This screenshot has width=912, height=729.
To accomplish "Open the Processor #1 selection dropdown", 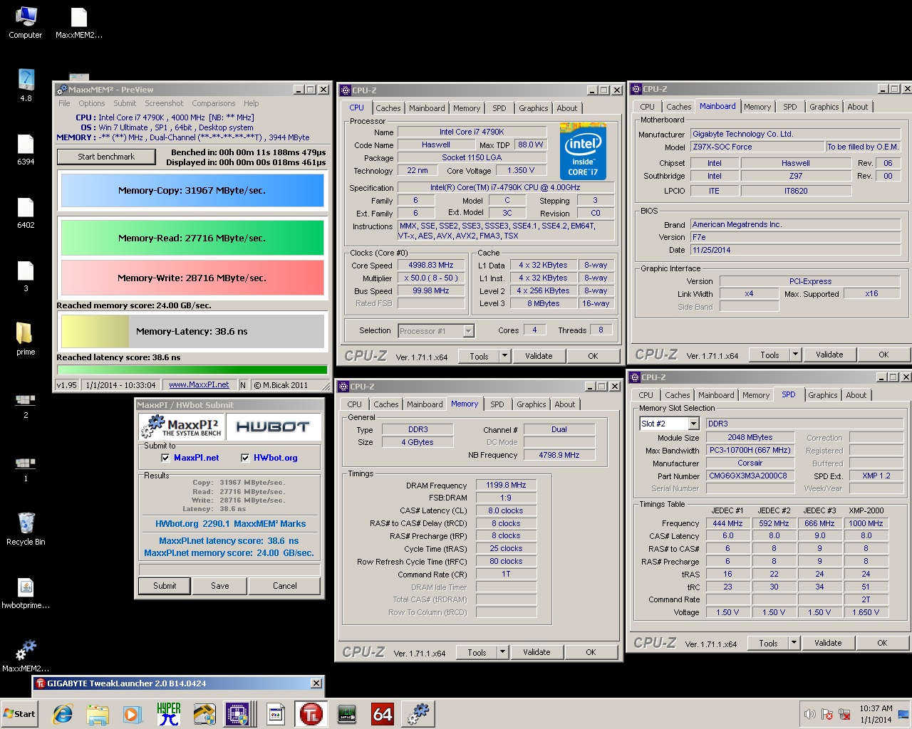I will 468,331.
